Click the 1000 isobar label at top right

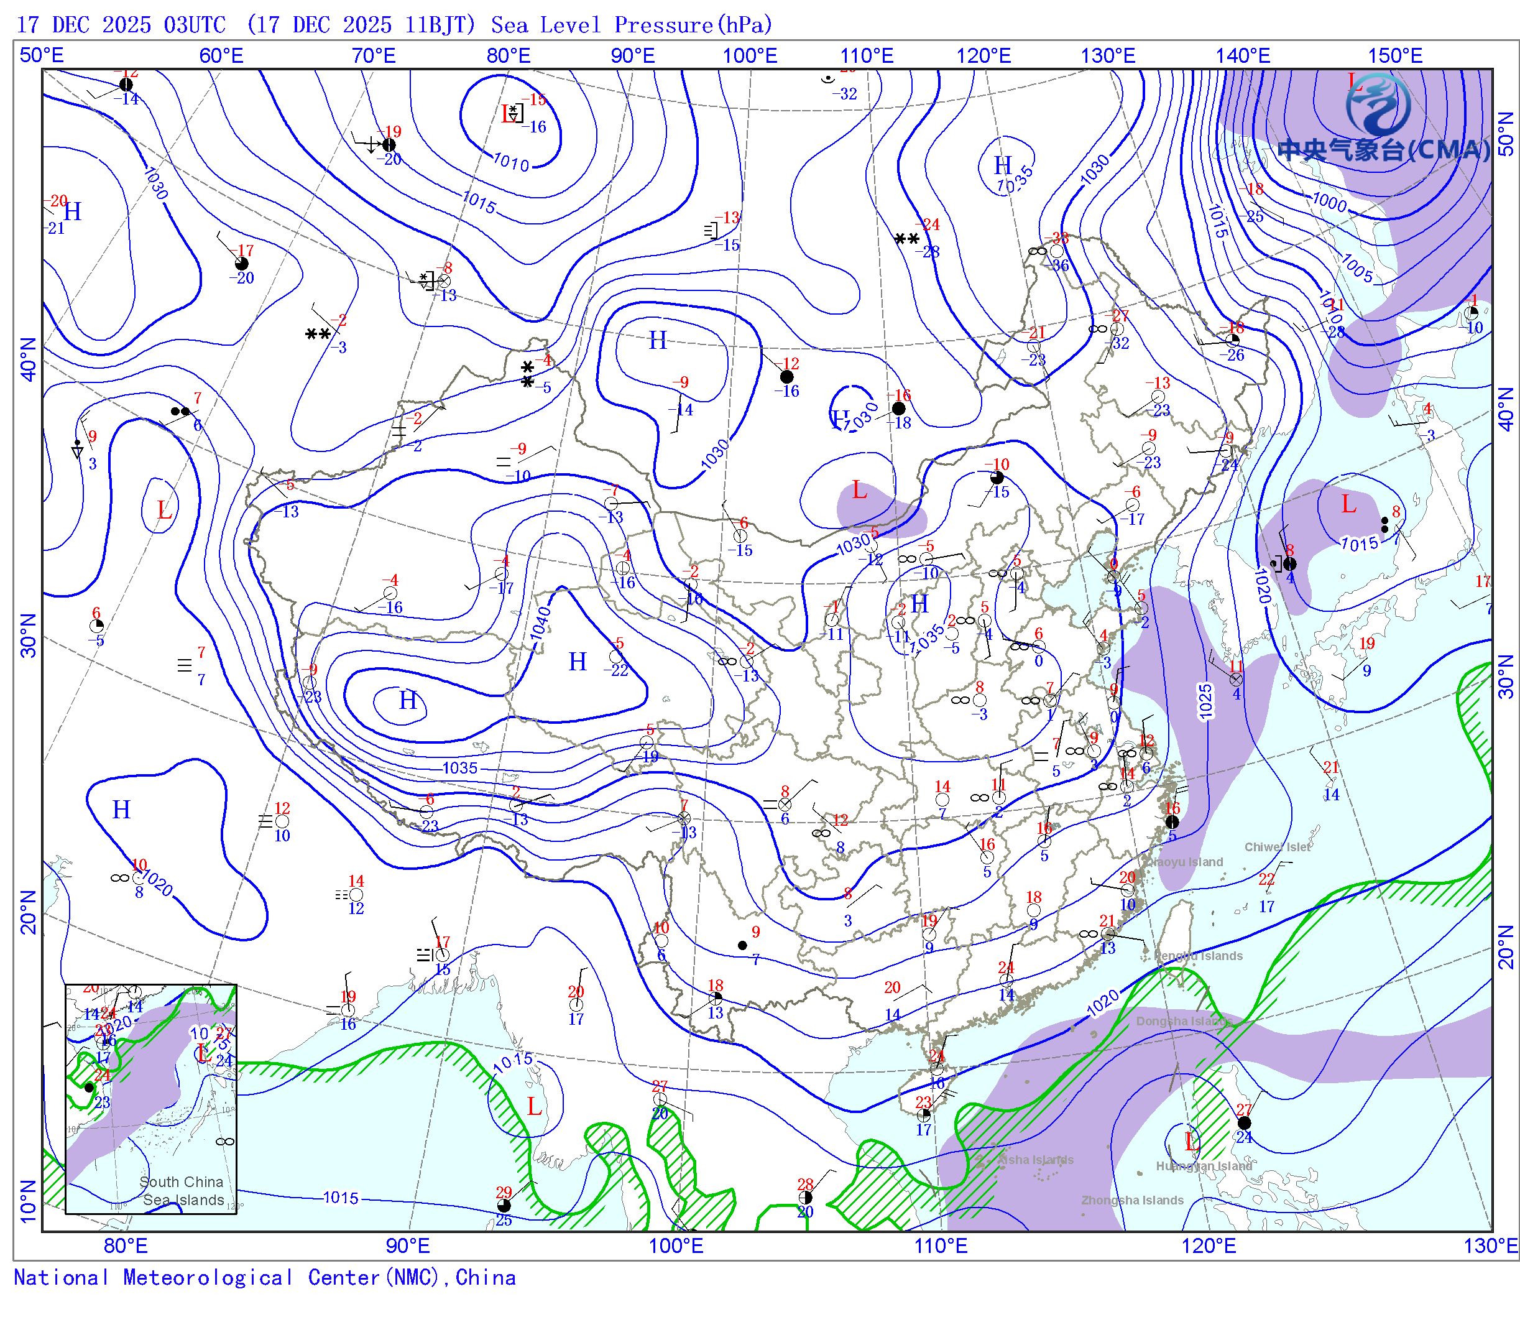coord(1329,201)
